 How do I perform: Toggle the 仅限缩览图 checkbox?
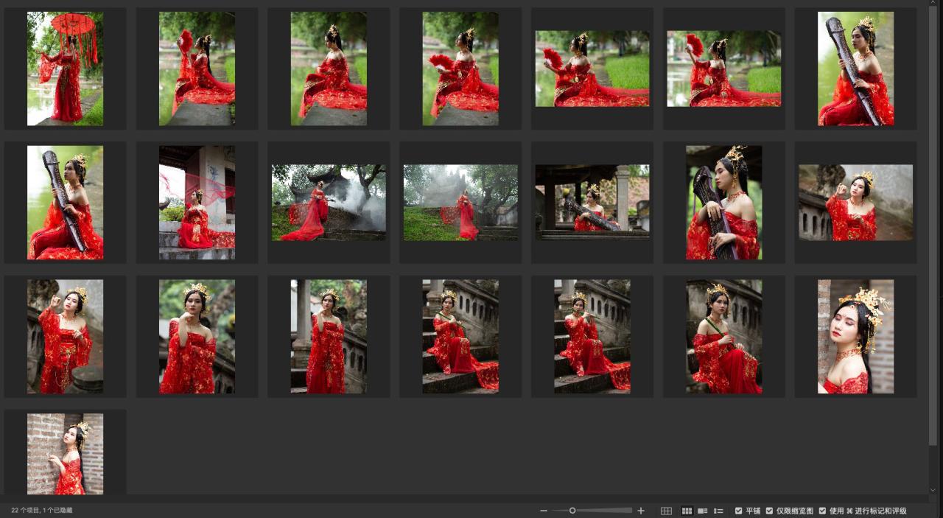[x=769, y=511]
